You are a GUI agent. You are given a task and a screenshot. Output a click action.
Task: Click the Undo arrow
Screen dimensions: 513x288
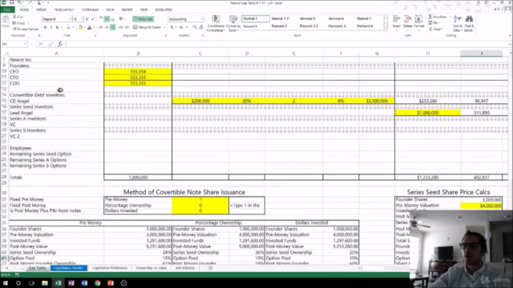[x=19, y=2]
